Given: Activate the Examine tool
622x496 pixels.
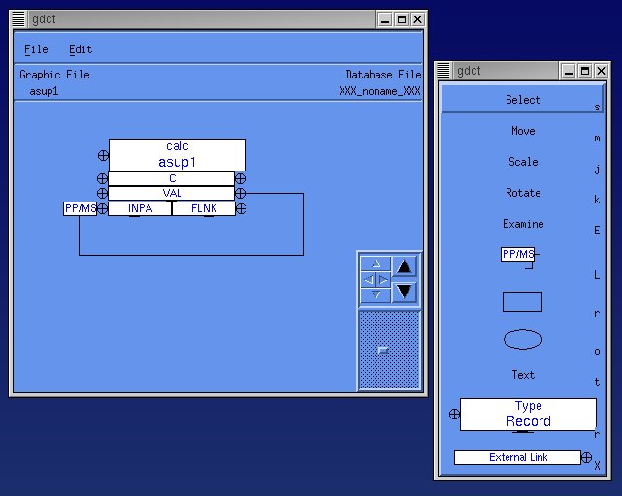Looking at the screenshot, I should pyautogui.click(x=523, y=224).
